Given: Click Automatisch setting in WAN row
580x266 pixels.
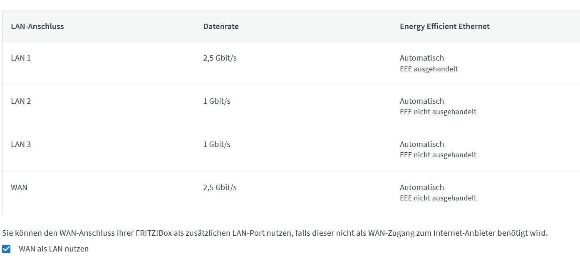Looking at the screenshot, I should pyautogui.click(x=422, y=188).
